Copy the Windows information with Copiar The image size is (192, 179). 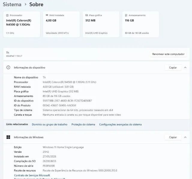[173, 137]
